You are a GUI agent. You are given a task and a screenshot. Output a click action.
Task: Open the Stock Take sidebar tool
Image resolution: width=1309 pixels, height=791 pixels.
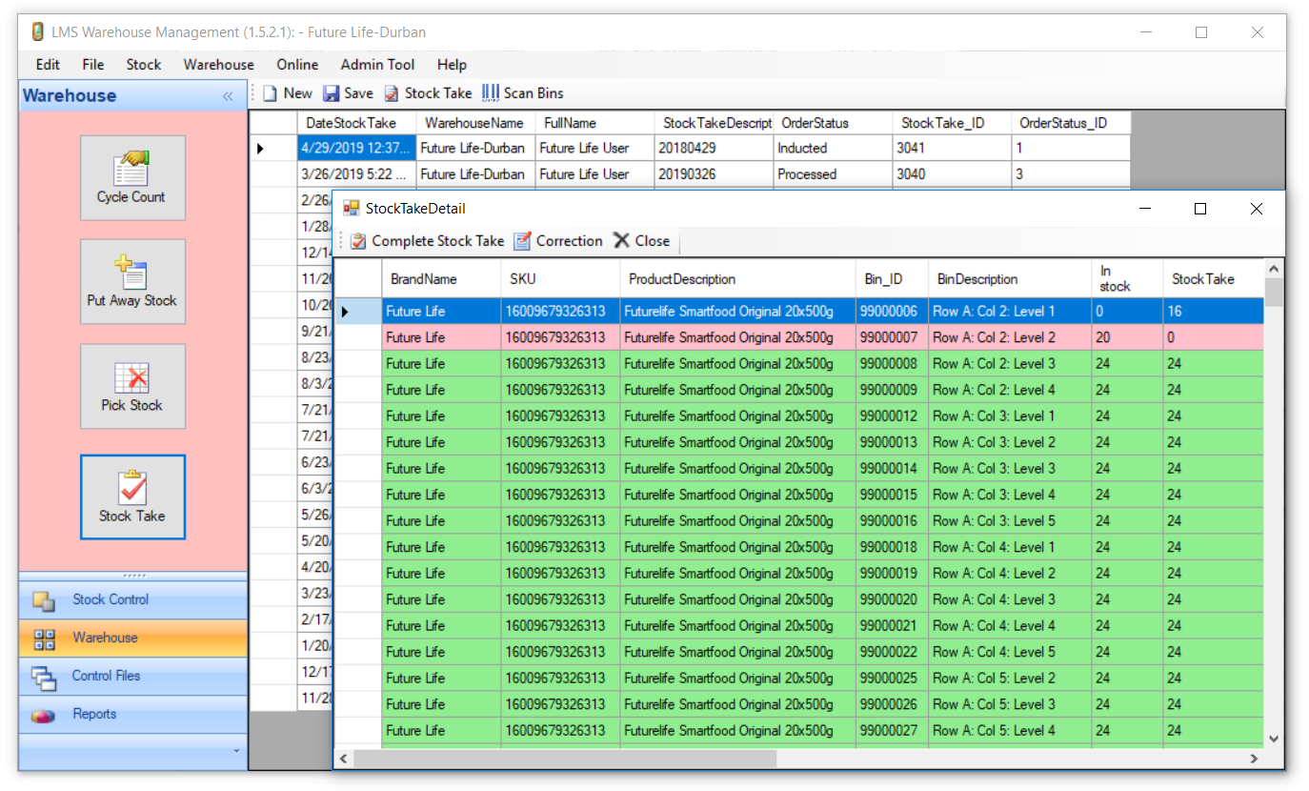132,497
